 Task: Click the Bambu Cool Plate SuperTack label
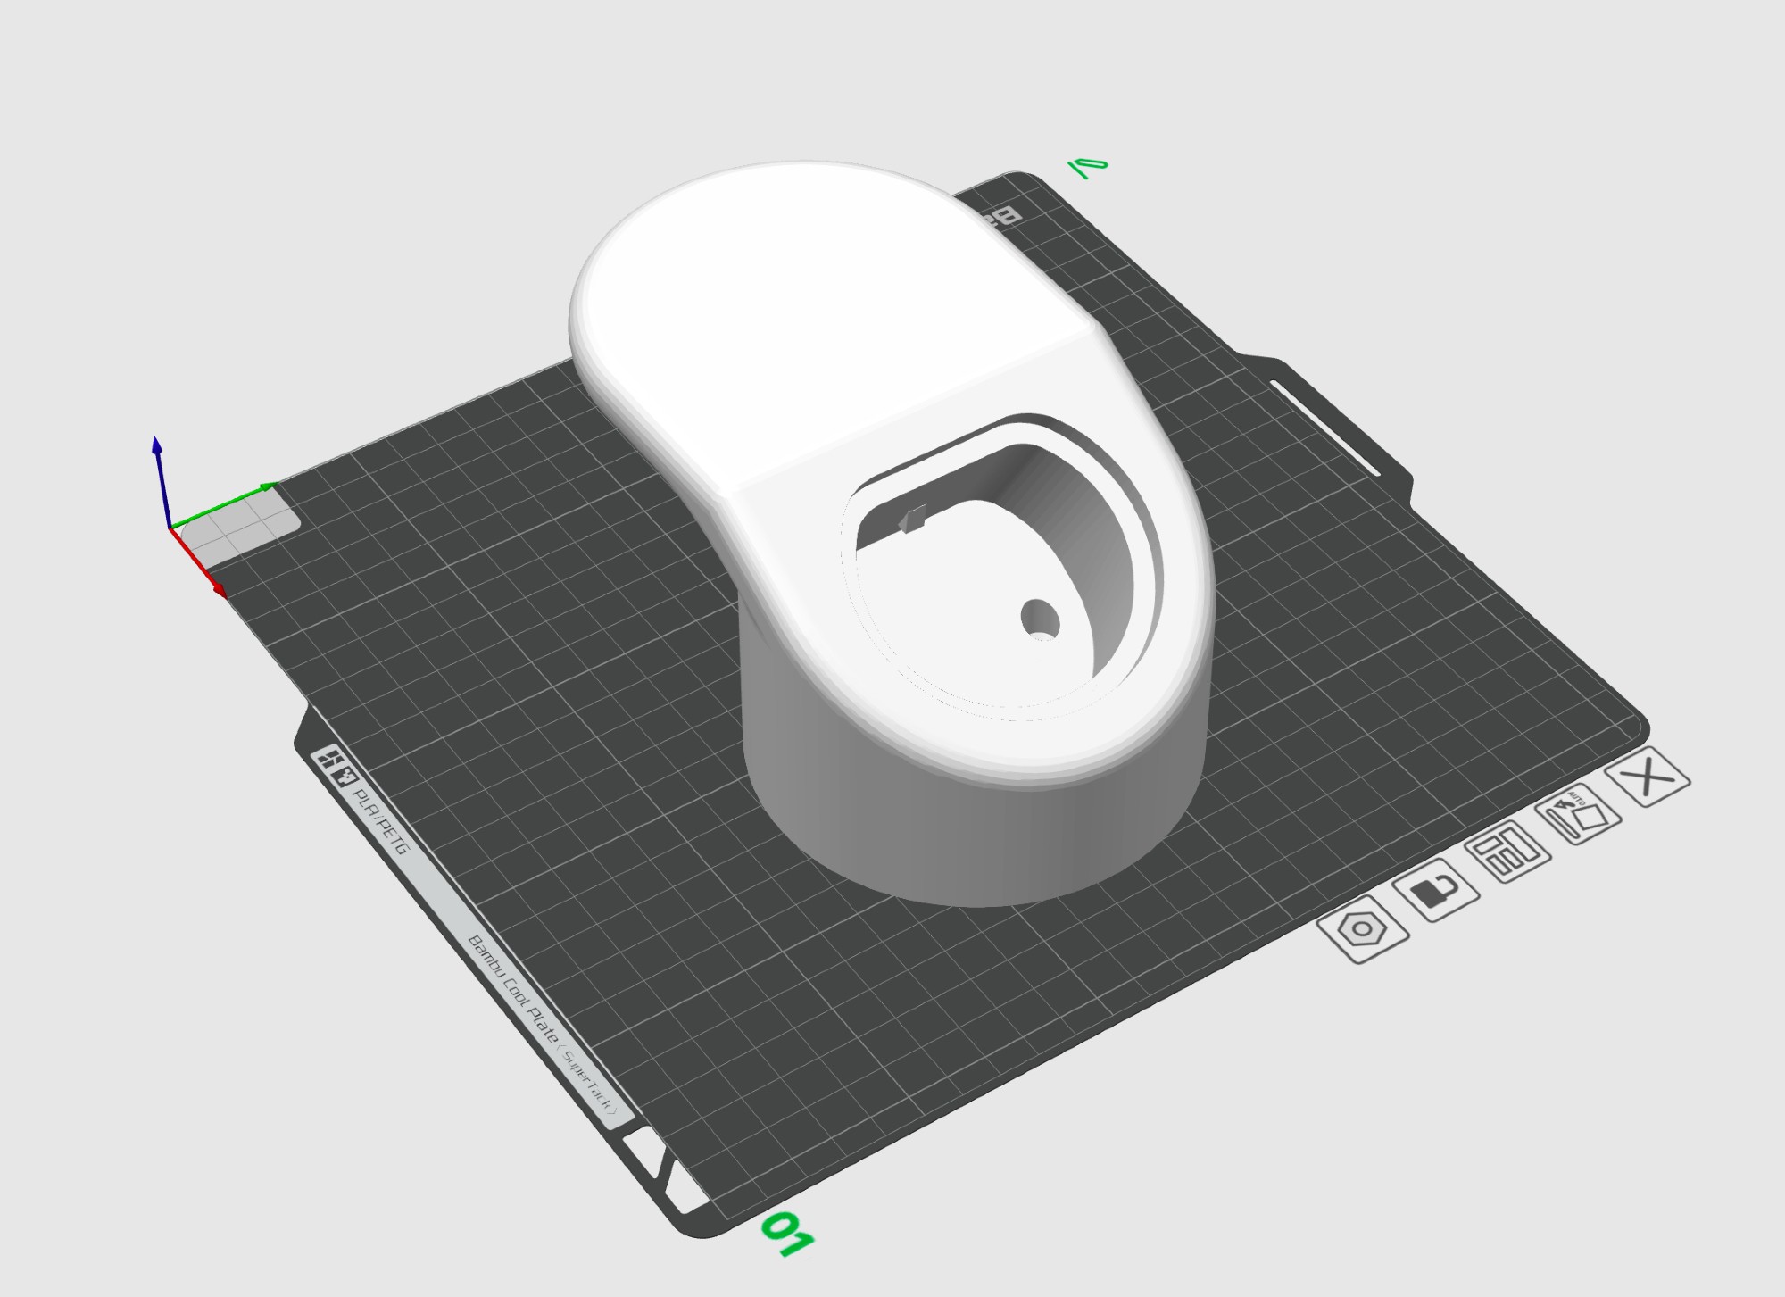[x=542, y=1024]
